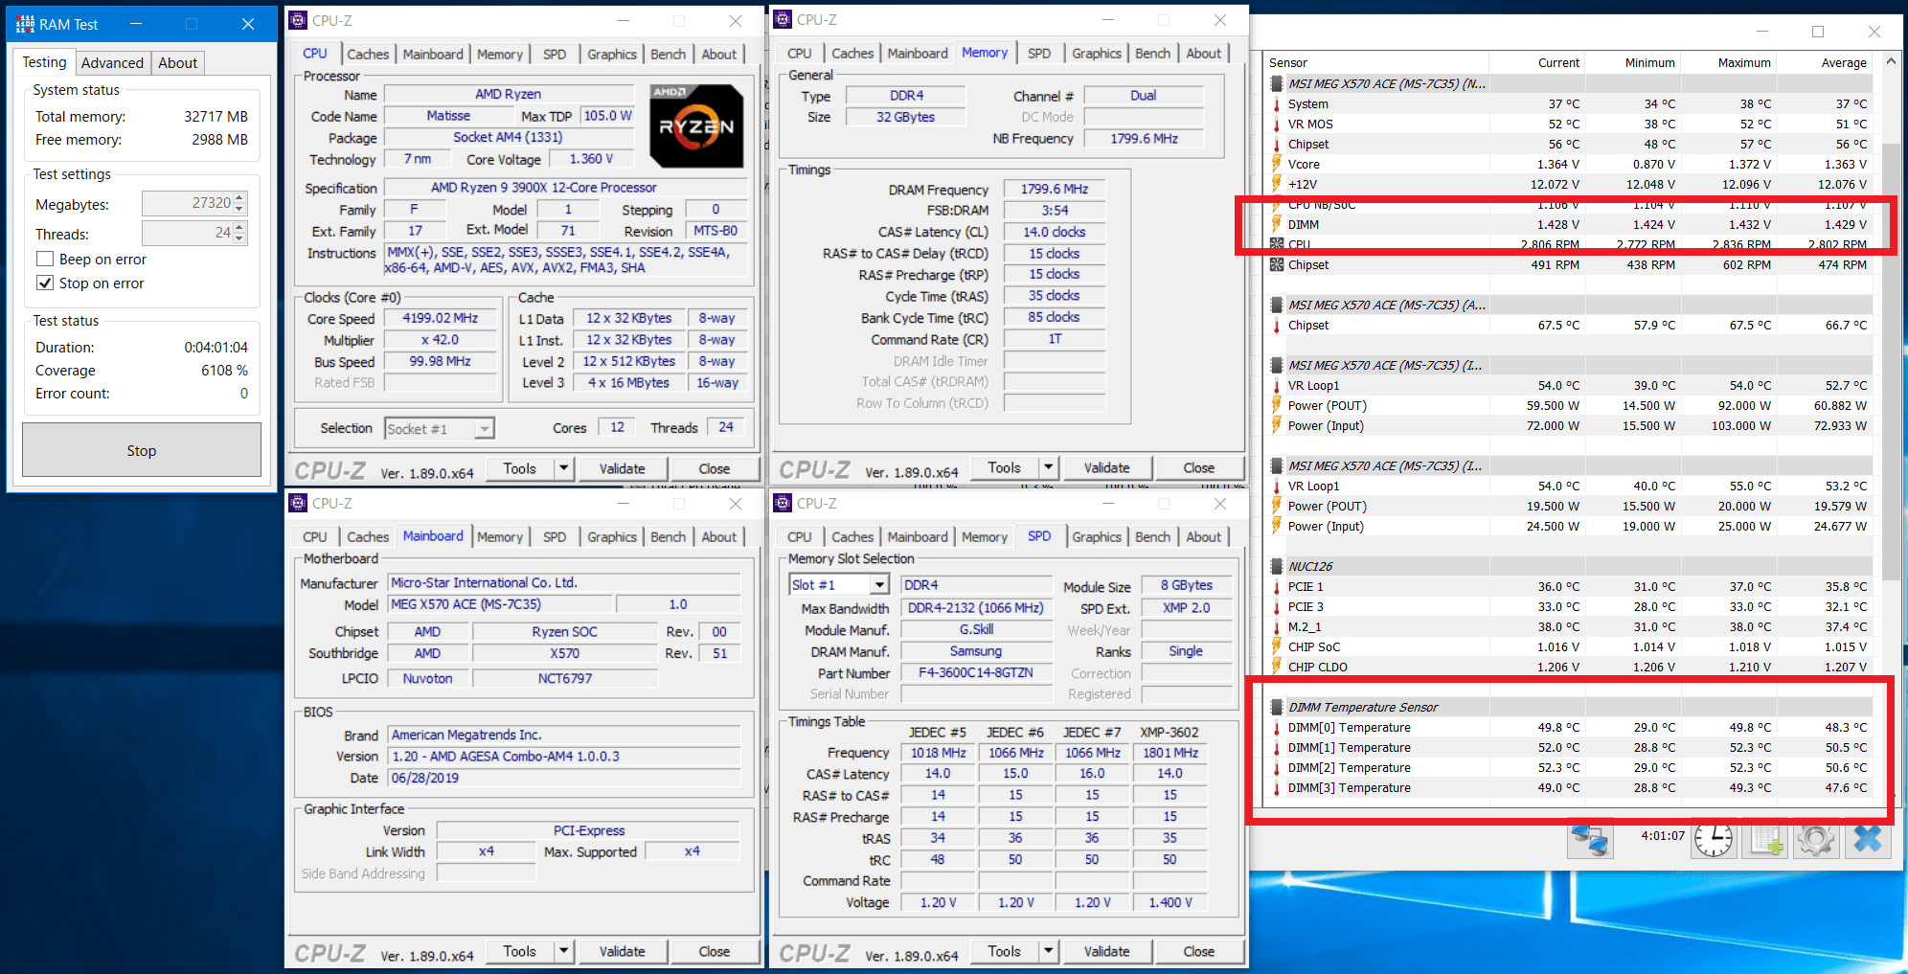Image resolution: width=1908 pixels, height=974 pixels.
Task: Click the lightning icon of the DIMM voltage row
Action: pos(1276,224)
